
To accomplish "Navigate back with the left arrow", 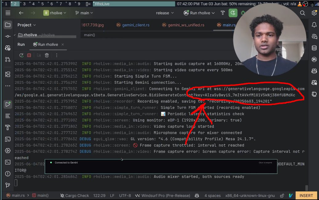I will (x=21, y=13).
